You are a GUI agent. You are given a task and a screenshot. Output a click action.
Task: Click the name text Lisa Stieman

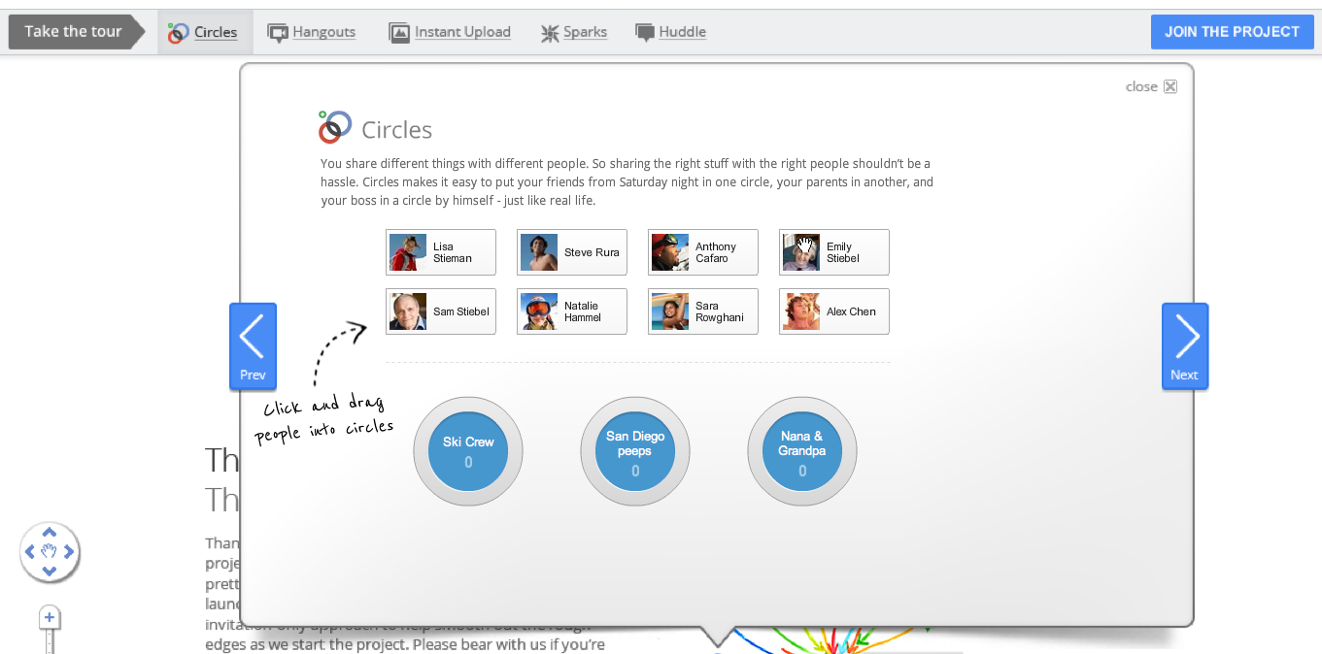[x=452, y=252]
